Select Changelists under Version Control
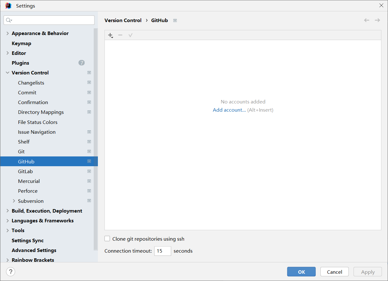This screenshot has height=281, width=388. [31, 83]
